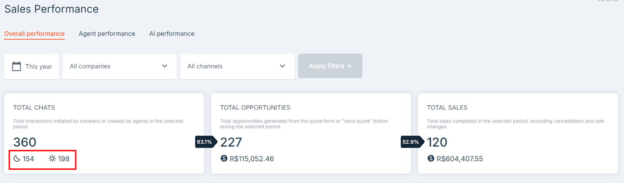Click the Total Chats value 360
624x183 pixels.
pos(25,142)
